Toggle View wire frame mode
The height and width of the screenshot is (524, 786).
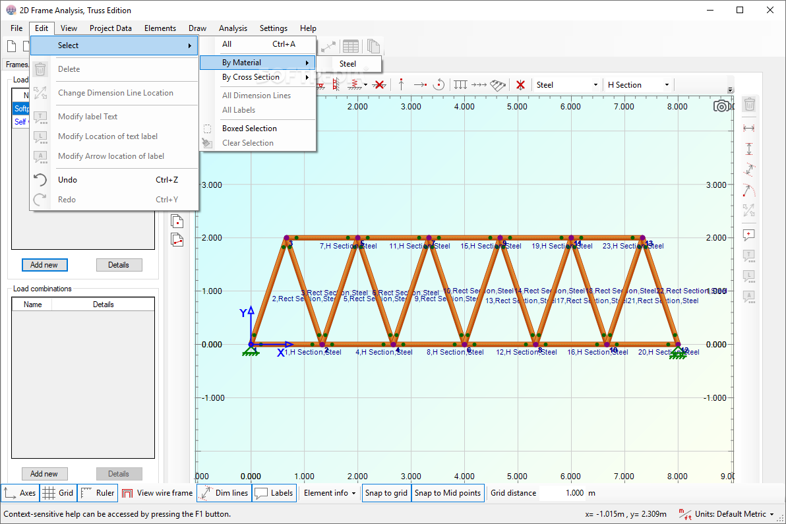tap(158, 493)
